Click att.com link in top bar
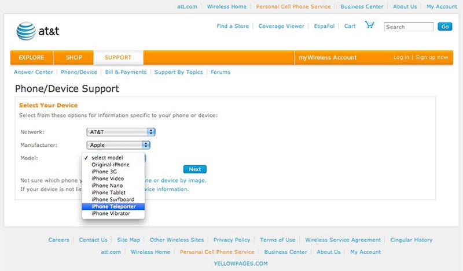The width and height of the screenshot is (463, 271). [187, 6]
